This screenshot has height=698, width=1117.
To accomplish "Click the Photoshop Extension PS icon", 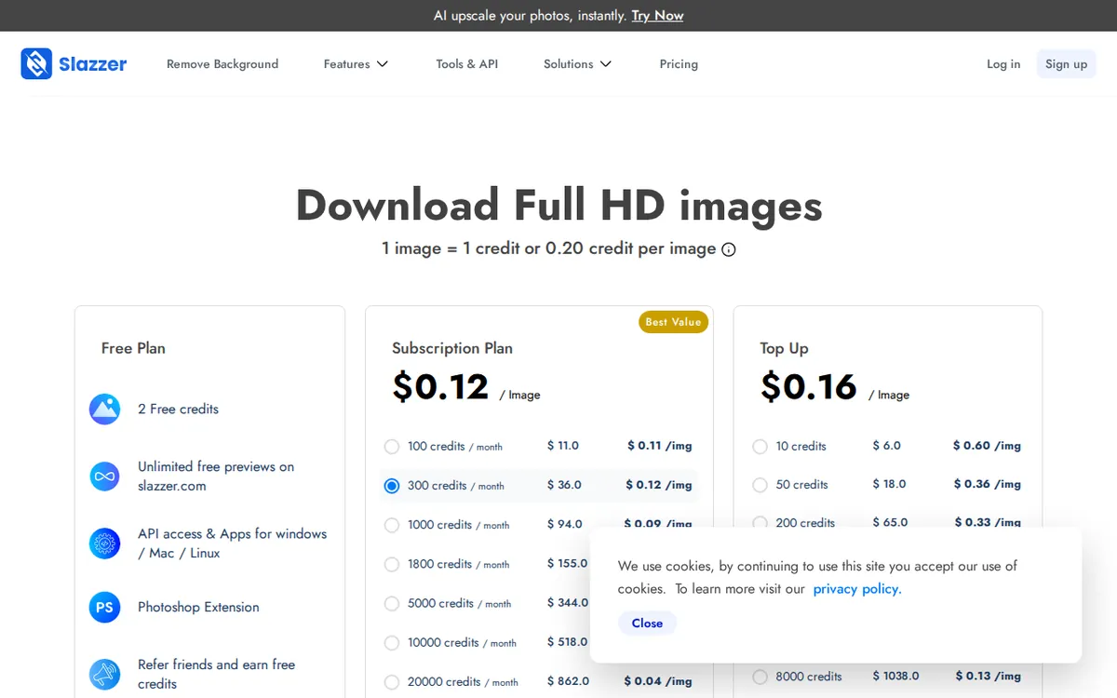I will 104,607.
